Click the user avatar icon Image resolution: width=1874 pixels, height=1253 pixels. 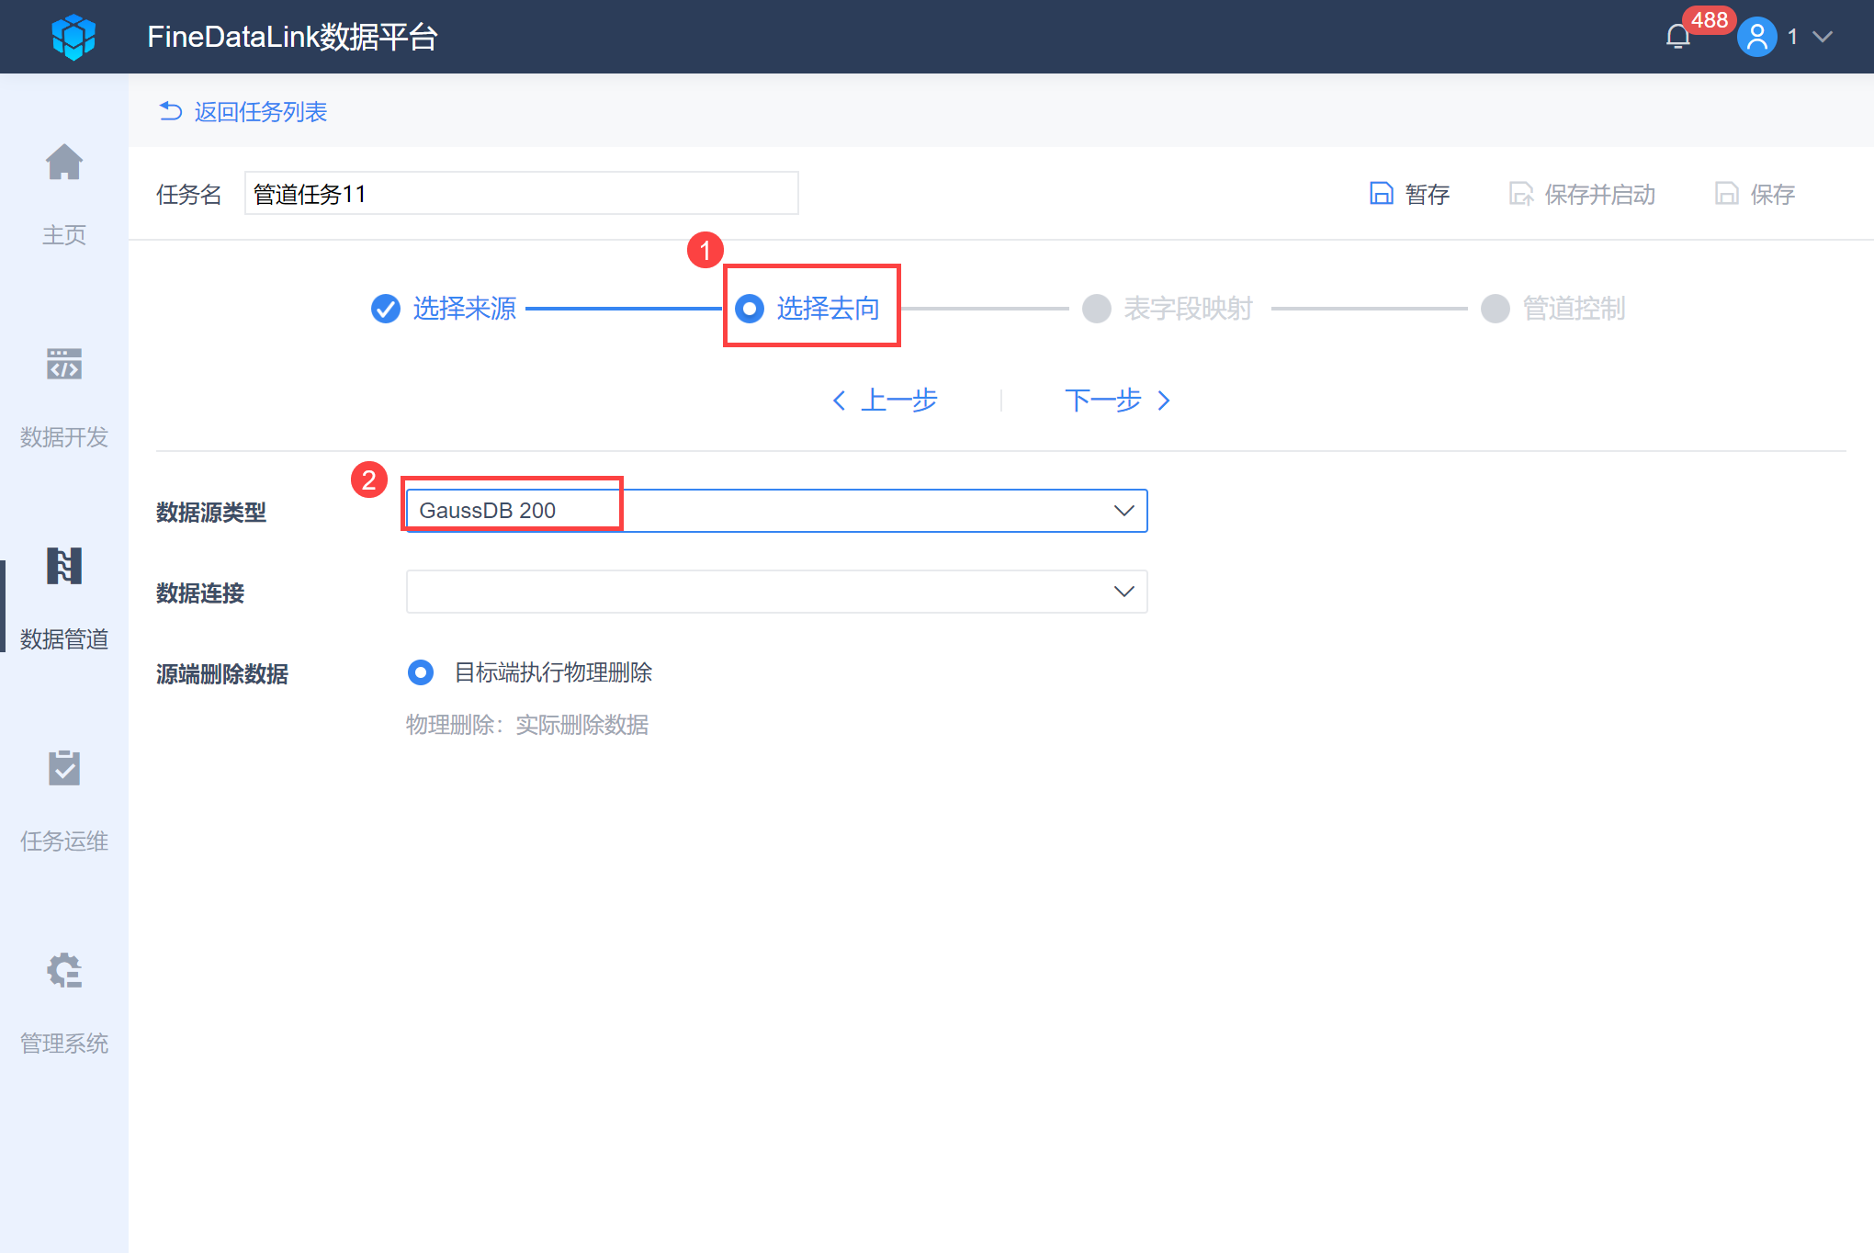coord(1756,37)
